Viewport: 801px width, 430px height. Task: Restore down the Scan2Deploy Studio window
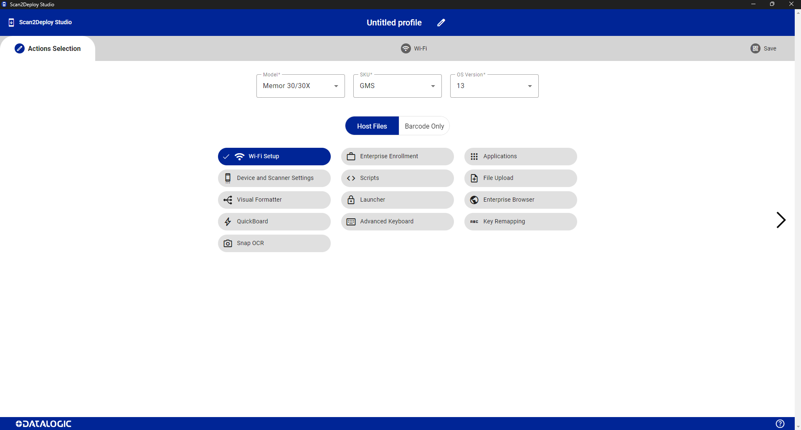tap(772, 4)
